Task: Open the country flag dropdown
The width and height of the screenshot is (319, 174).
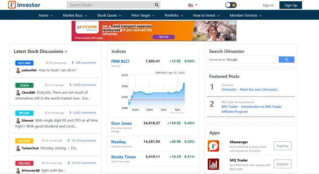Action: tap(193, 5)
